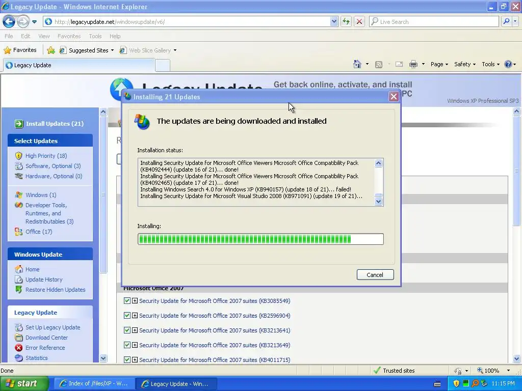Open the blank new tab button
522x391 pixels.
[x=163, y=65]
